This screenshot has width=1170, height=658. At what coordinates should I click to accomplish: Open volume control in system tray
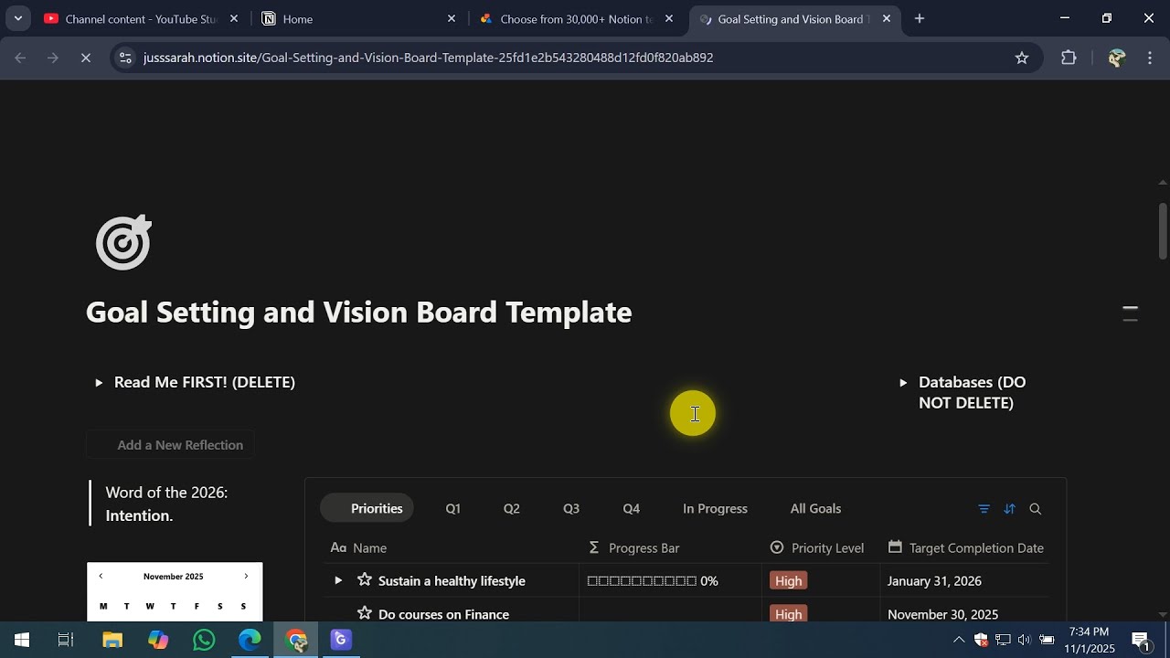[1024, 640]
